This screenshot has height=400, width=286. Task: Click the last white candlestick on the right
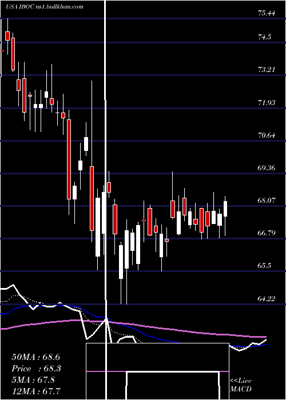[x=225, y=209]
